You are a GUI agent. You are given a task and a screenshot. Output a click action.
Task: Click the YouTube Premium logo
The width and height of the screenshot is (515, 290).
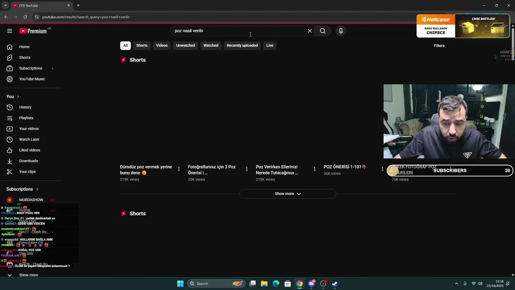[x=33, y=31]
